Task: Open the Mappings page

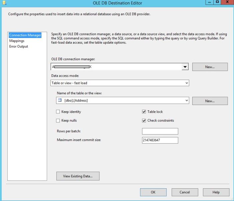Action: (17, 41)
